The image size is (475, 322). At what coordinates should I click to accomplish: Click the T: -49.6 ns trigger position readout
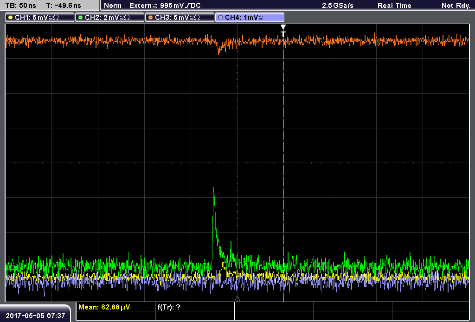tap(64, 6)
